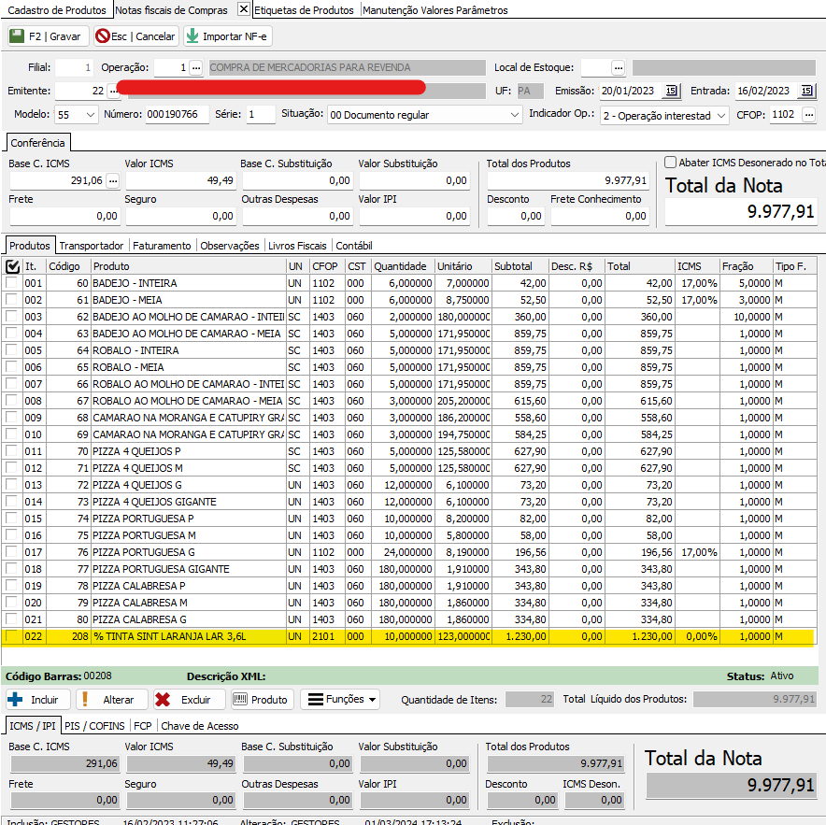Click the Esc Cancelar cancel icon
Screen dimensions: 826x825
[102, 36]
